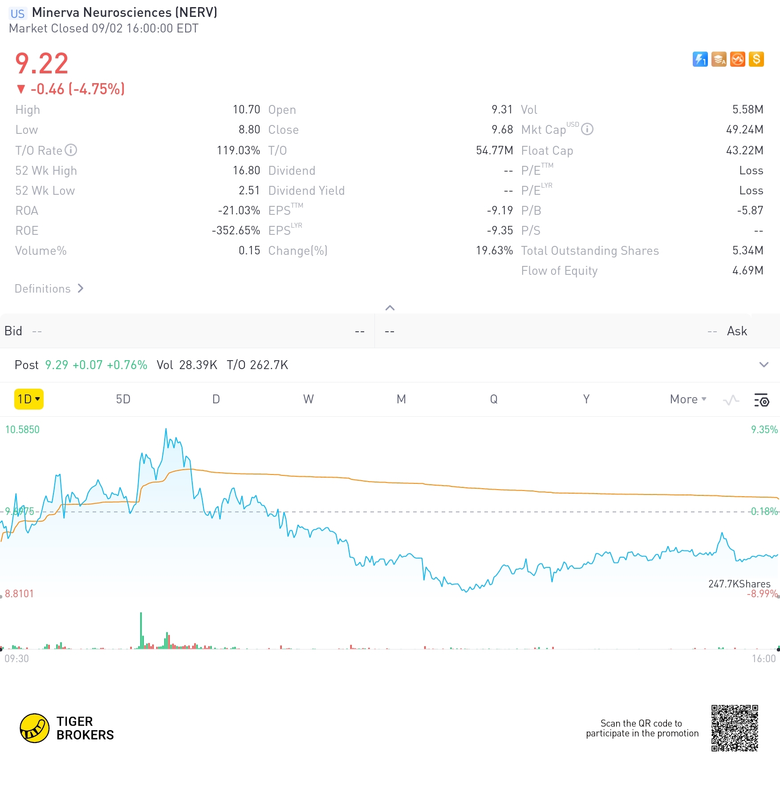Screen dimensions: 780x788
Task: Click the 16:00 time axis label
Action: point(764,659)
